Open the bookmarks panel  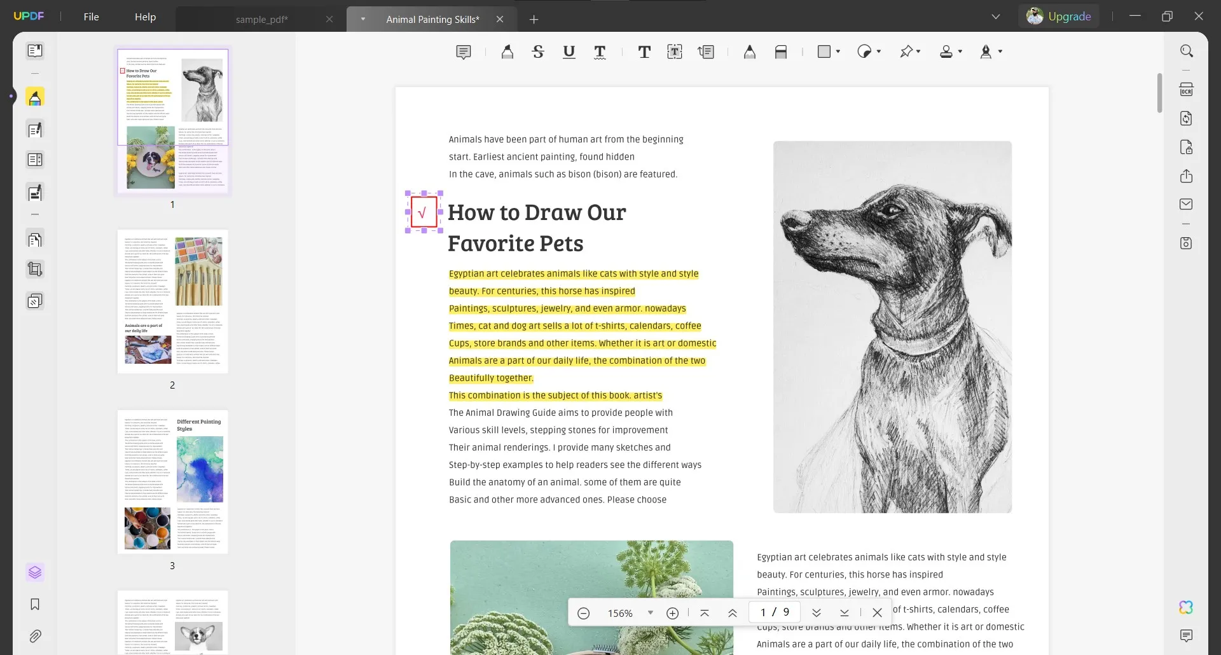click(x=35, y=604)
